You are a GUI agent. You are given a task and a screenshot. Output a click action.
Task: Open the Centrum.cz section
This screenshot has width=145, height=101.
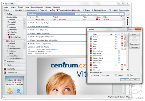click(14, 73)
